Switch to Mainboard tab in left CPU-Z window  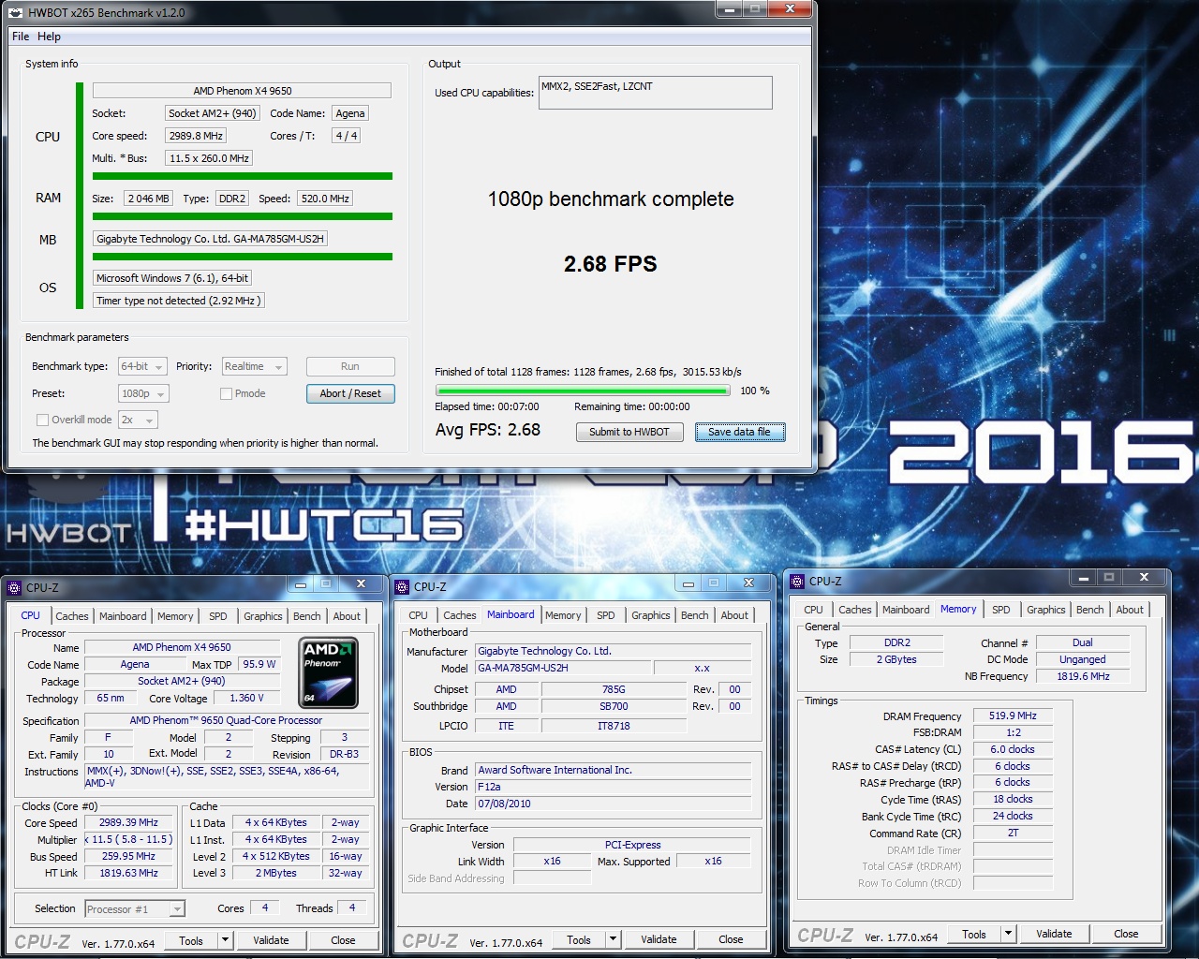pos(123,616)
